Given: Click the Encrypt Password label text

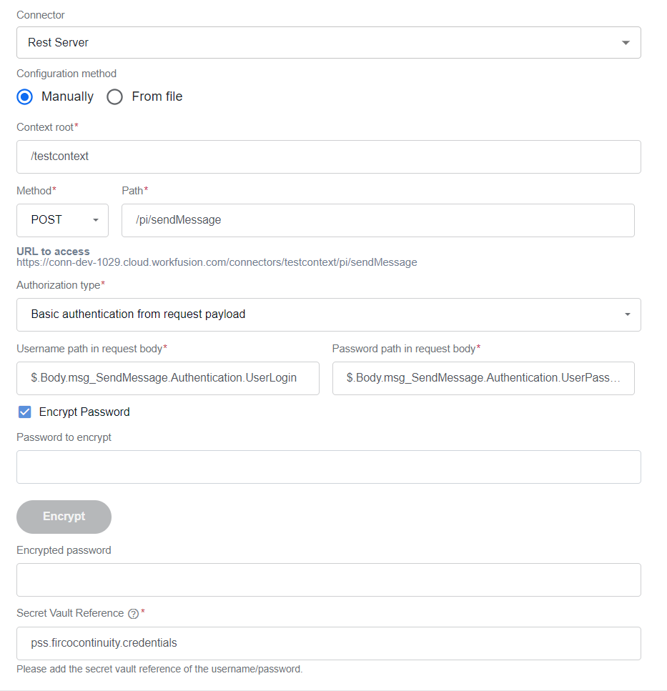Looking at the screenshot, I should 84,412.
